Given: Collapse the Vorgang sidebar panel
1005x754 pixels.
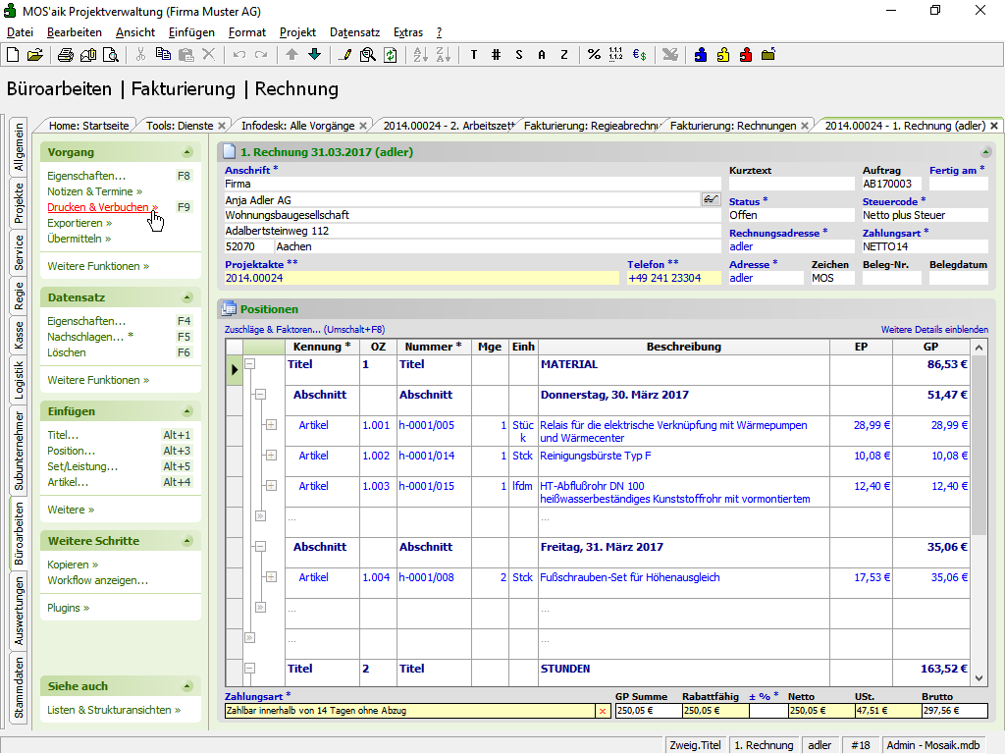Looking at the screenshot, I should 186,153.
